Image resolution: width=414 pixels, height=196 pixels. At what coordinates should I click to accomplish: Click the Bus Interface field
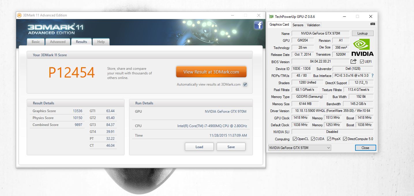tap(351, 76)
